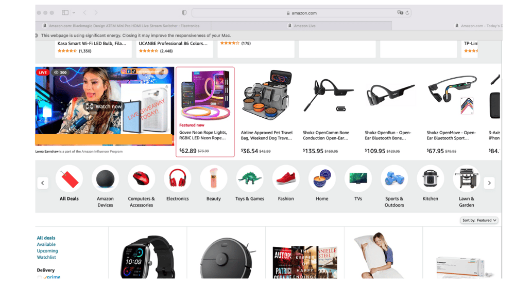This screenshot has width=515, height=289.
Task: Click All deals filter link
Action: [46, 238]
